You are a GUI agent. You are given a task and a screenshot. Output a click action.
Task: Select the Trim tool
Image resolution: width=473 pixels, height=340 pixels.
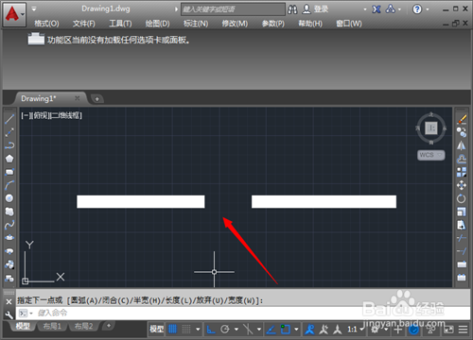462,238
